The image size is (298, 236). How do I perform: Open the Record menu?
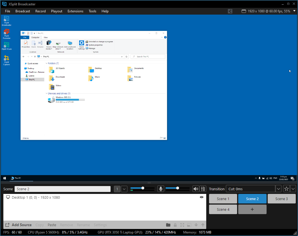40,11
